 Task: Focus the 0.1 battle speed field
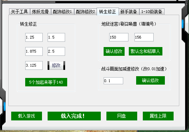coord(113,81)
